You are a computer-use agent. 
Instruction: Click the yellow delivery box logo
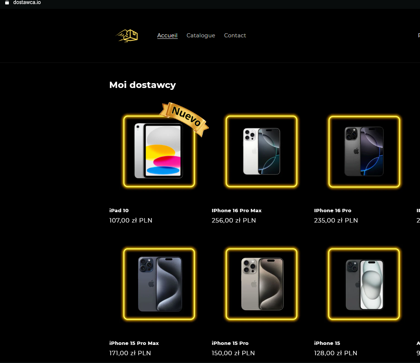tap(127, 35)
